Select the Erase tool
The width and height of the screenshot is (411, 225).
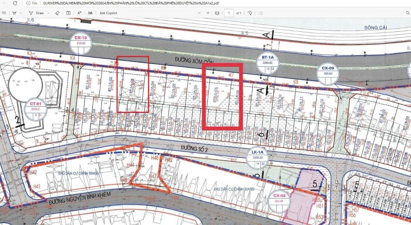click(x=57, y=13)
